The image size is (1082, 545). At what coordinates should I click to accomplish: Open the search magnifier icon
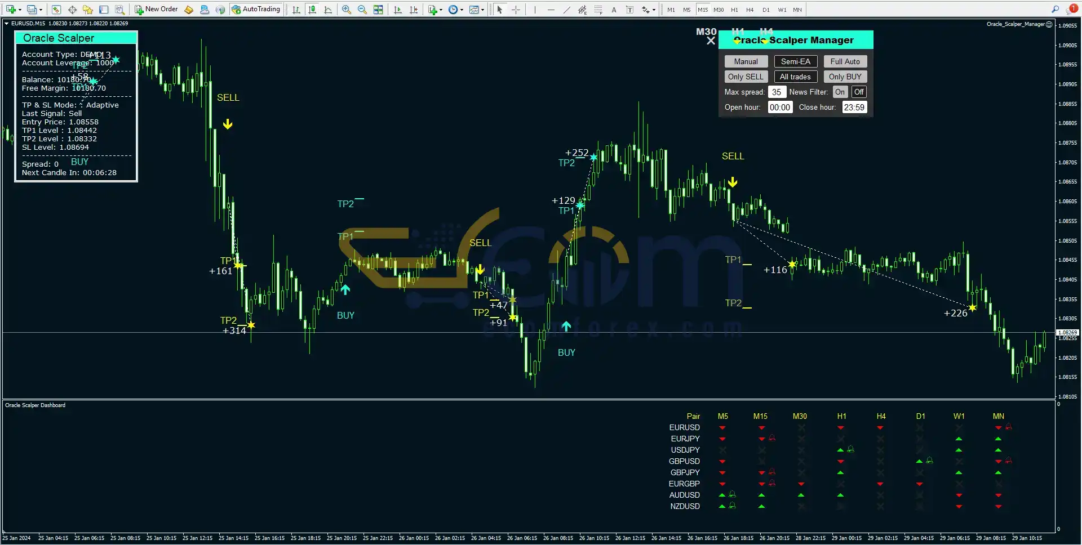[1055, 10]
